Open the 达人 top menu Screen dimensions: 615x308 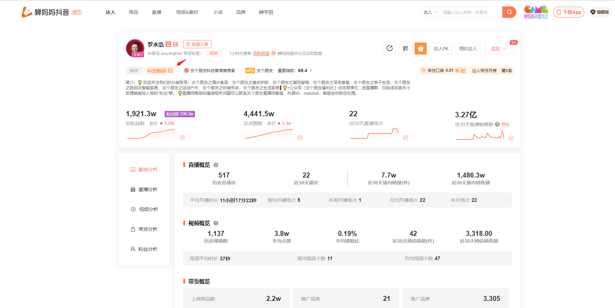[x=110, y=12]
